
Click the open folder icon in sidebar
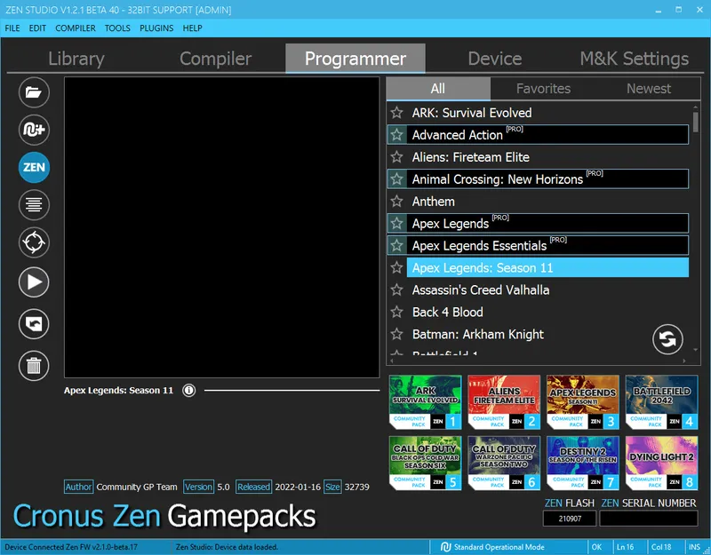pyautogui.click(x=34, y=91)
